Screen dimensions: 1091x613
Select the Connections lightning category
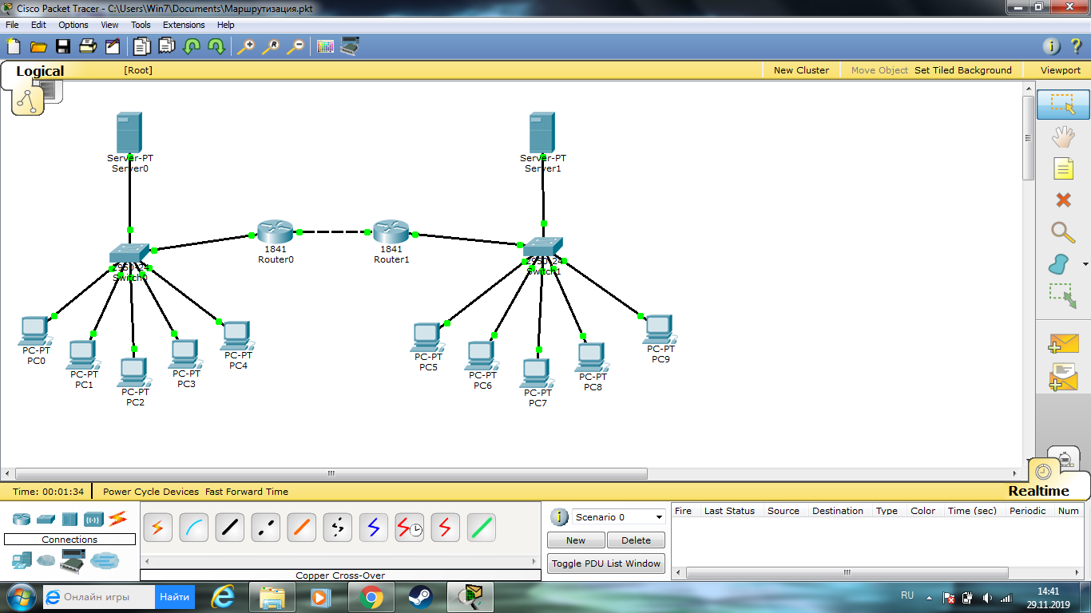point(117,520)
